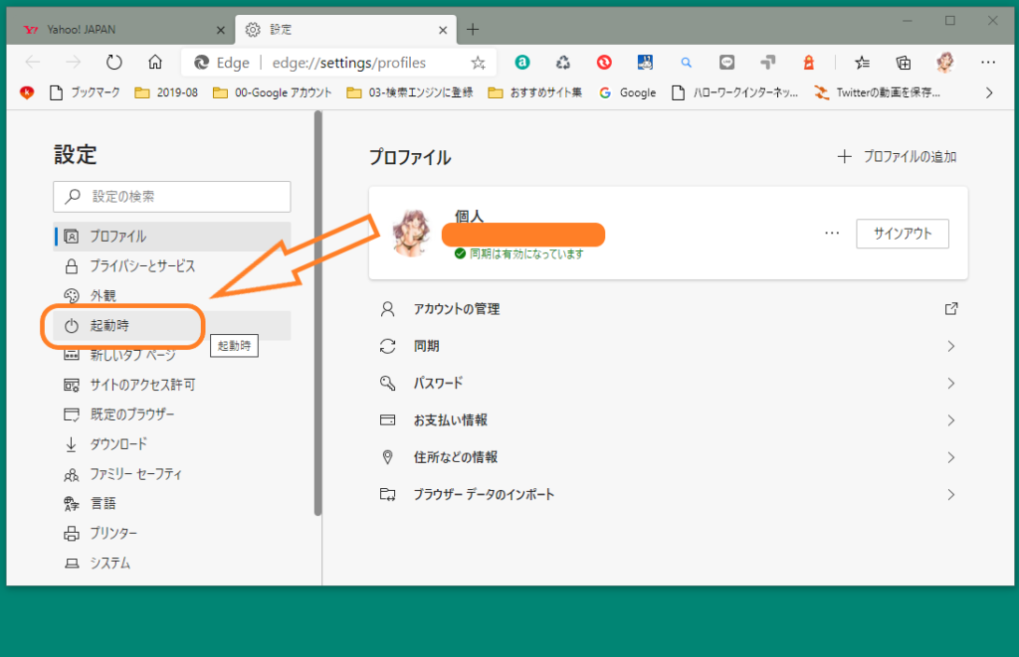Select 起動時 in the settings sidebar

109,325
